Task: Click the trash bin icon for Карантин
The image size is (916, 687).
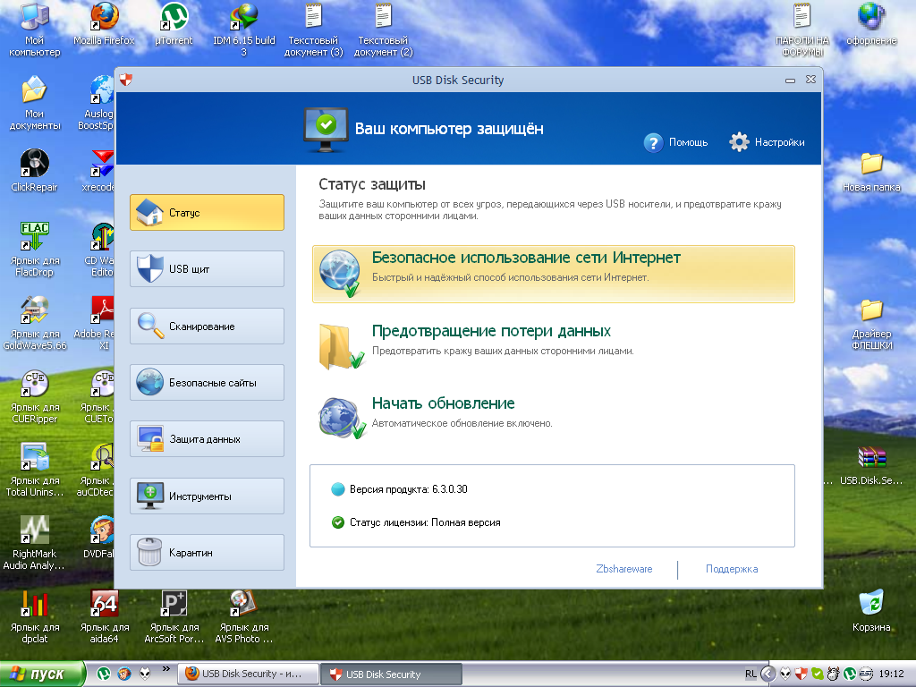Action: tap(149, 552)
